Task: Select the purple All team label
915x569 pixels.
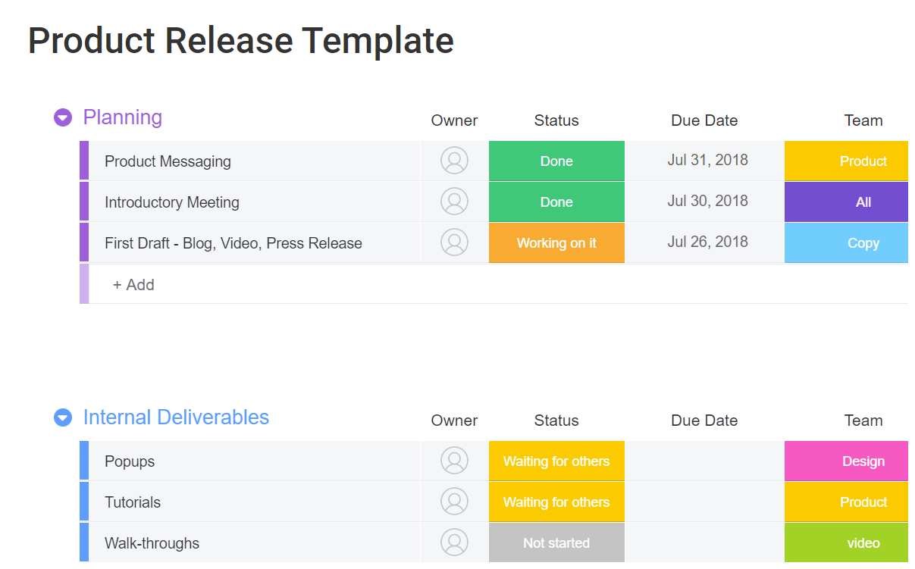Action: 846,202
